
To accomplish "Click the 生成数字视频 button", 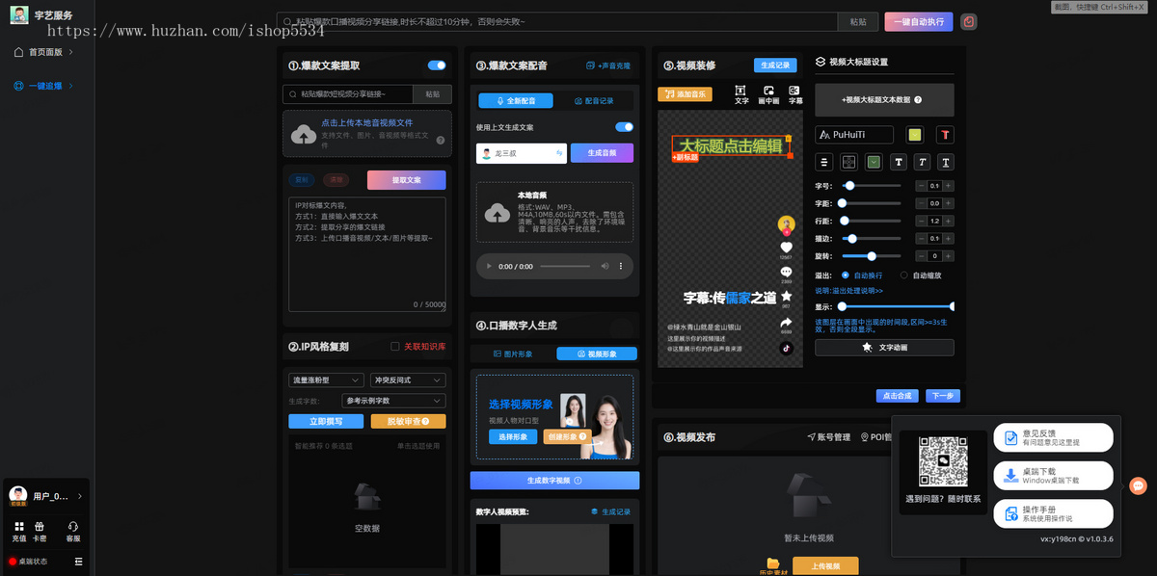I will coord(554,480).
